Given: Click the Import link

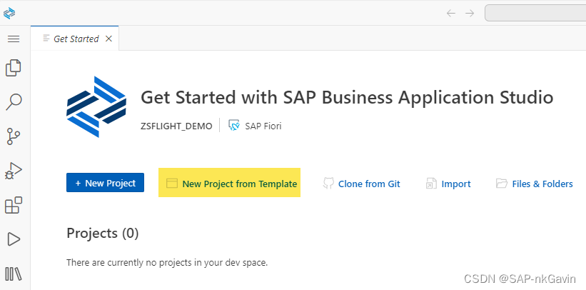Looking at the screenshot, I should (448, 184).
